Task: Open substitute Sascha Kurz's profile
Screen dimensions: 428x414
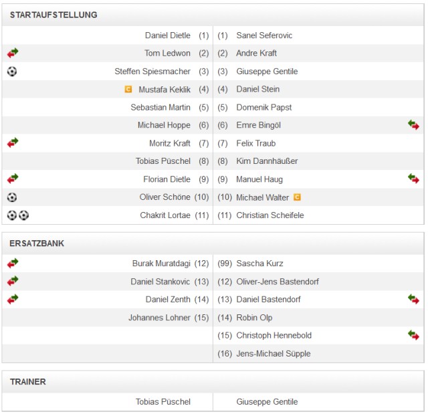Action: (x=259, y=264)
